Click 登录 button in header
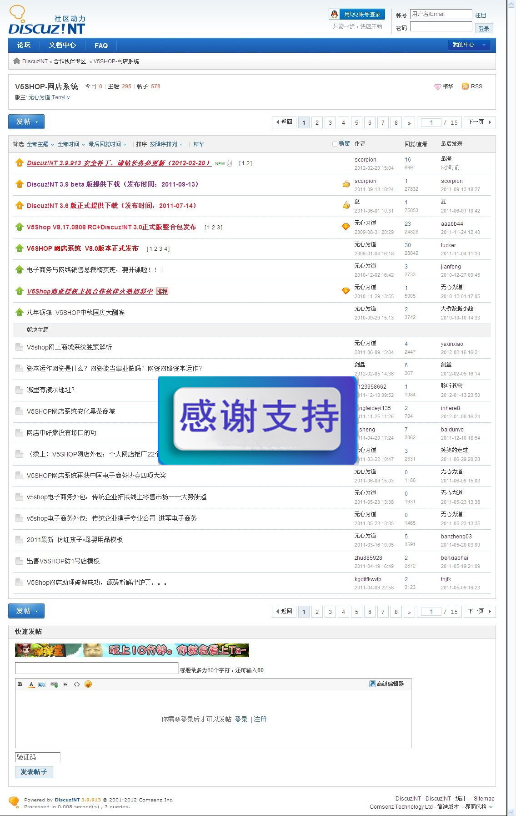 pos(484,29)
